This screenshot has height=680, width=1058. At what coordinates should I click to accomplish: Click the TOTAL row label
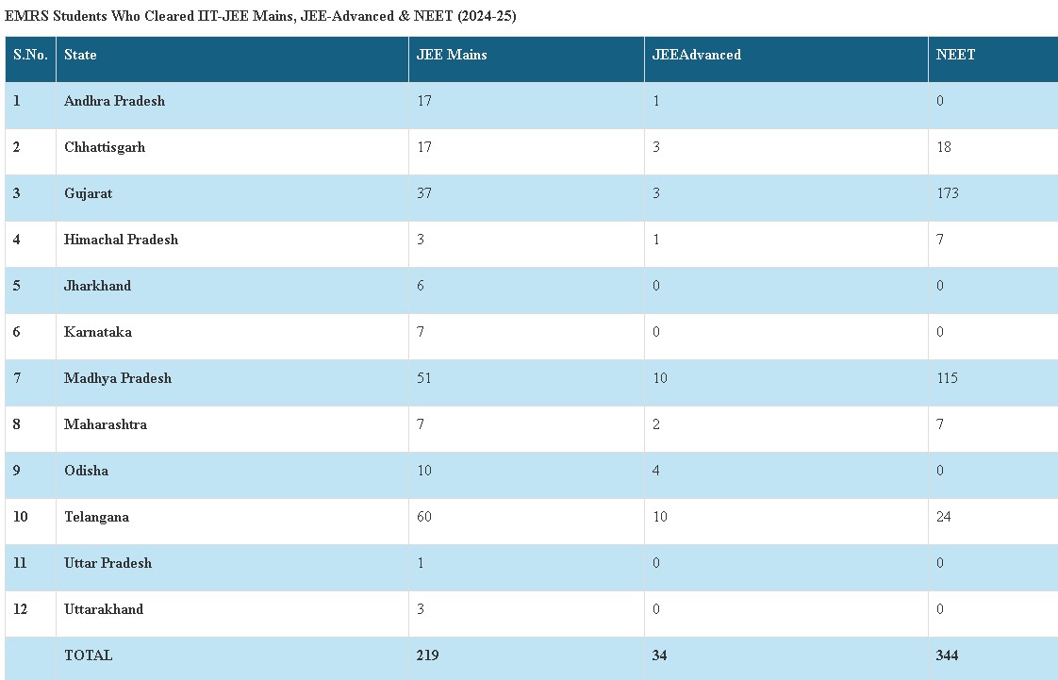tap(88, 655)
